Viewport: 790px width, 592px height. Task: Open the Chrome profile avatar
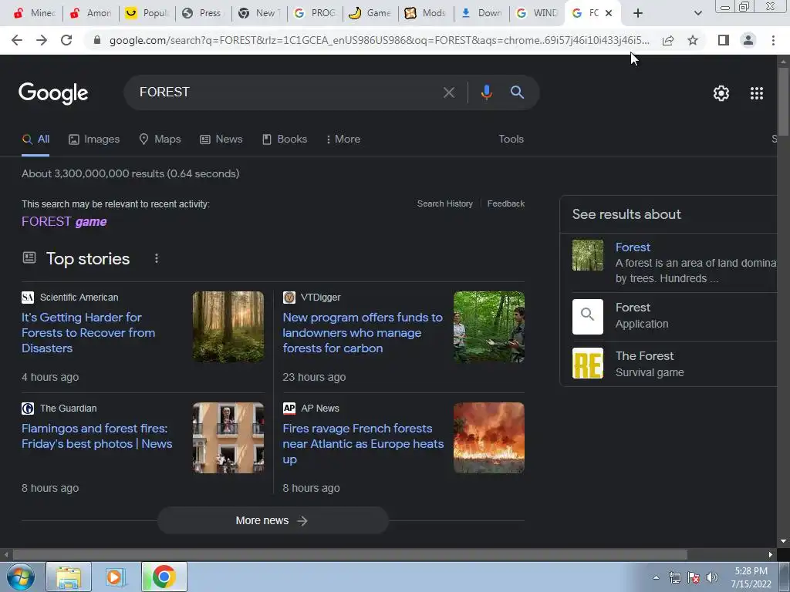(x=748, y=40)
